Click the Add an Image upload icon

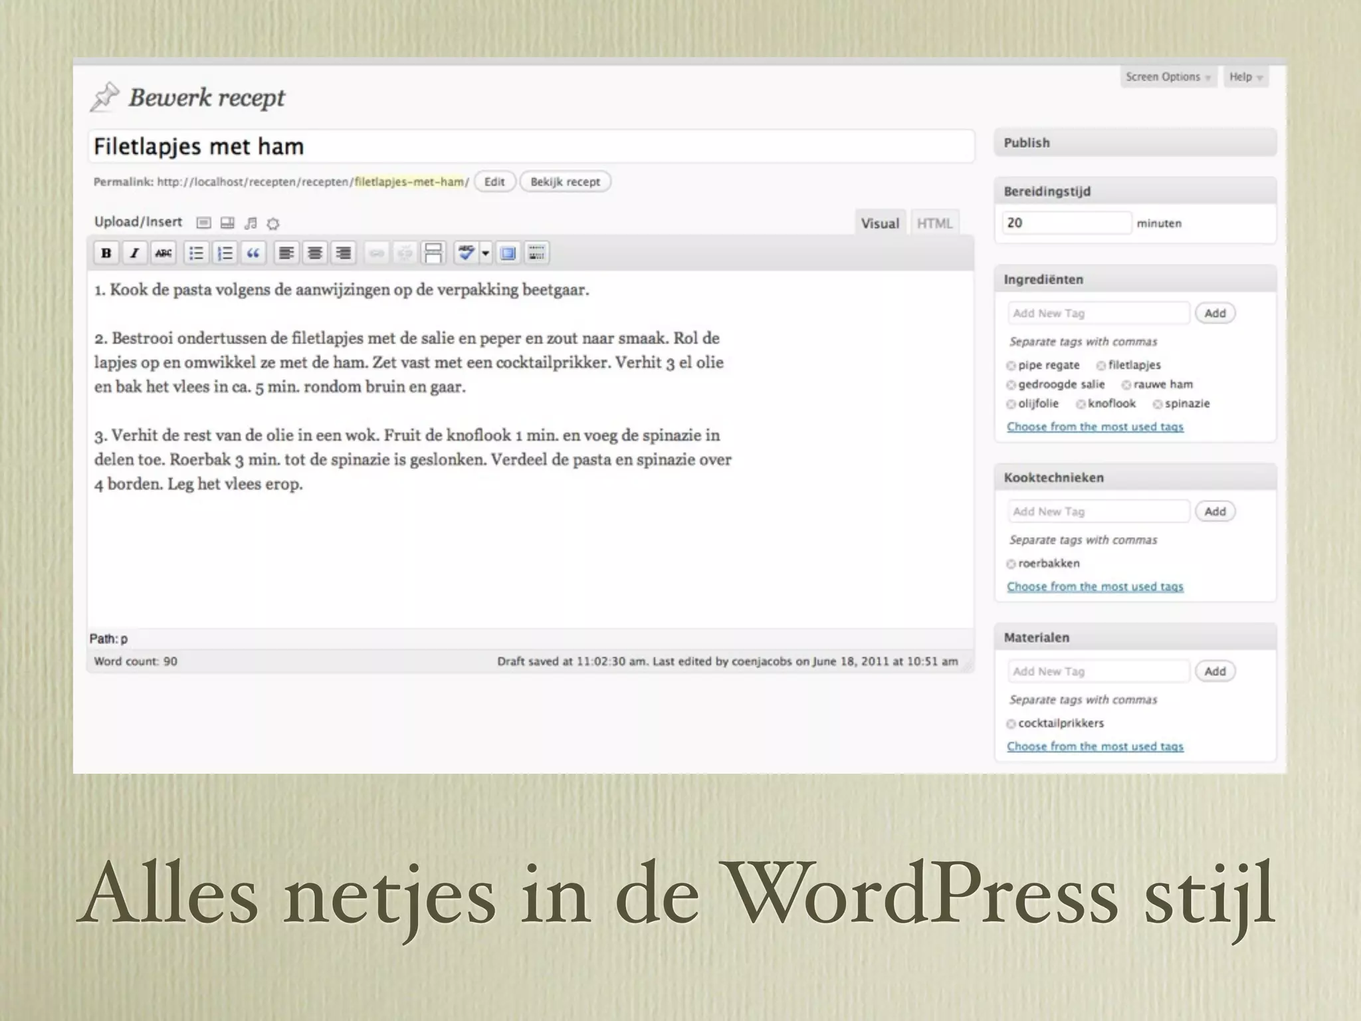[x=204, y=223]
